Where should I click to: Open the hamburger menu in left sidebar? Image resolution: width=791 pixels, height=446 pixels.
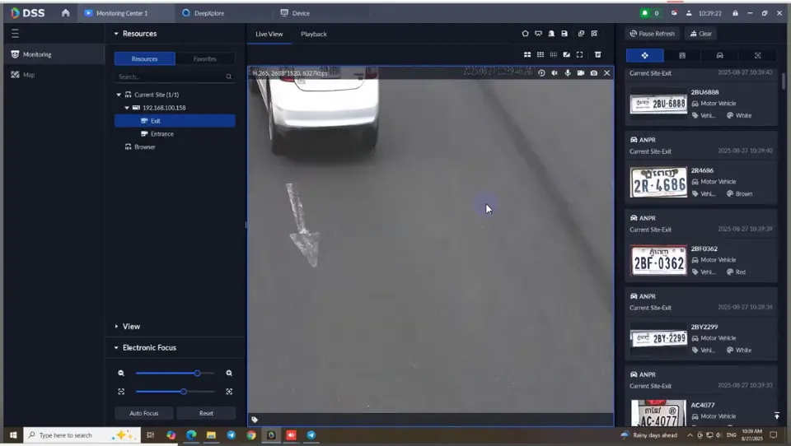point(15,33)
